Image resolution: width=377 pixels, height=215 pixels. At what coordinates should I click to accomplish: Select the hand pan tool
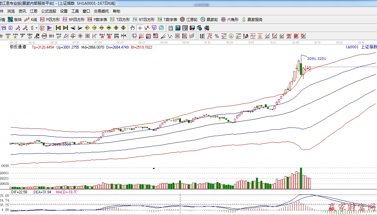coord(133,28)
